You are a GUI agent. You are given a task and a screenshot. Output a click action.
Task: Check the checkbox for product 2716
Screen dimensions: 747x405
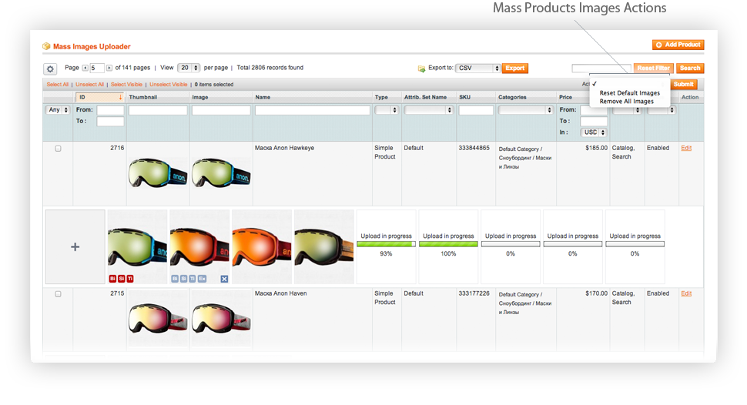pos(58,149)
